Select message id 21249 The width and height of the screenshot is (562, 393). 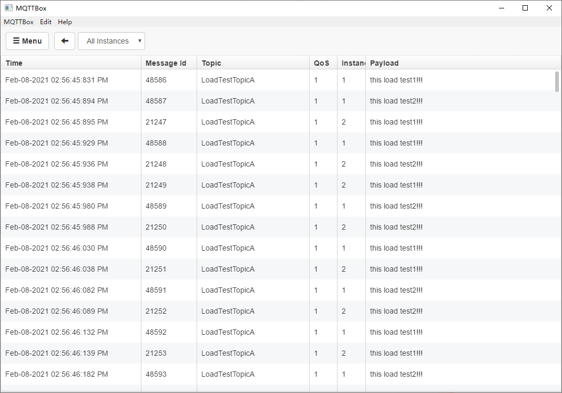coord(156,185)
